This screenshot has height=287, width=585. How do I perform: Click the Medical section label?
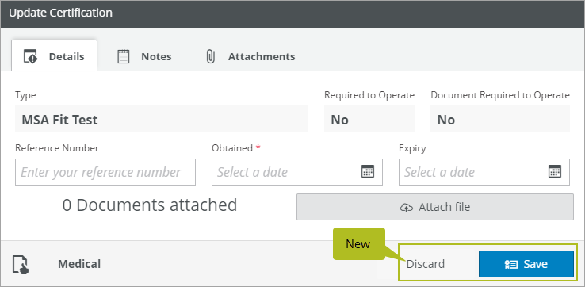79,264
